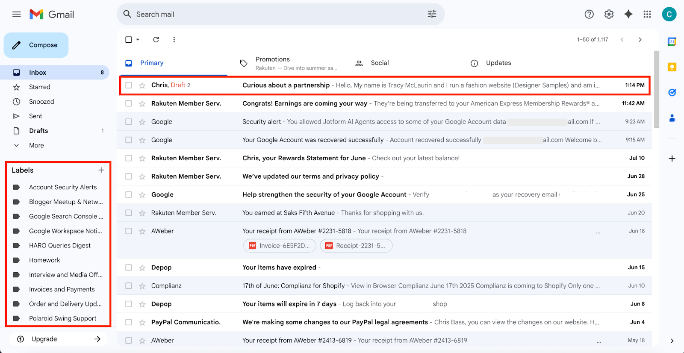Viewport: 684px width, 353px height.
Task: Show search options filter icon
Action: [x=432, y=14]
